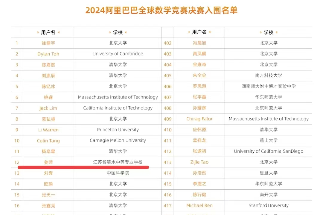Viewport: 323px width, 215px height.
Task: Select the username Dylan Toh
Action: [x=48, y=54]
